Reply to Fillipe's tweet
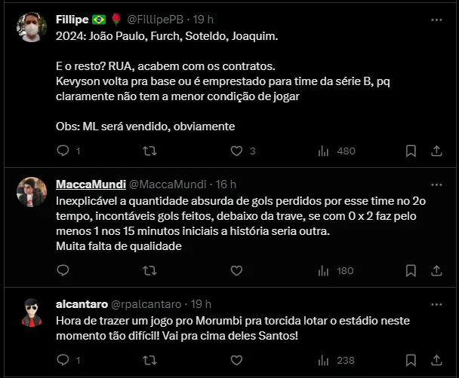The height and width of the screenshot is (378, 459). pyautogui.click(x=63, y=151)
